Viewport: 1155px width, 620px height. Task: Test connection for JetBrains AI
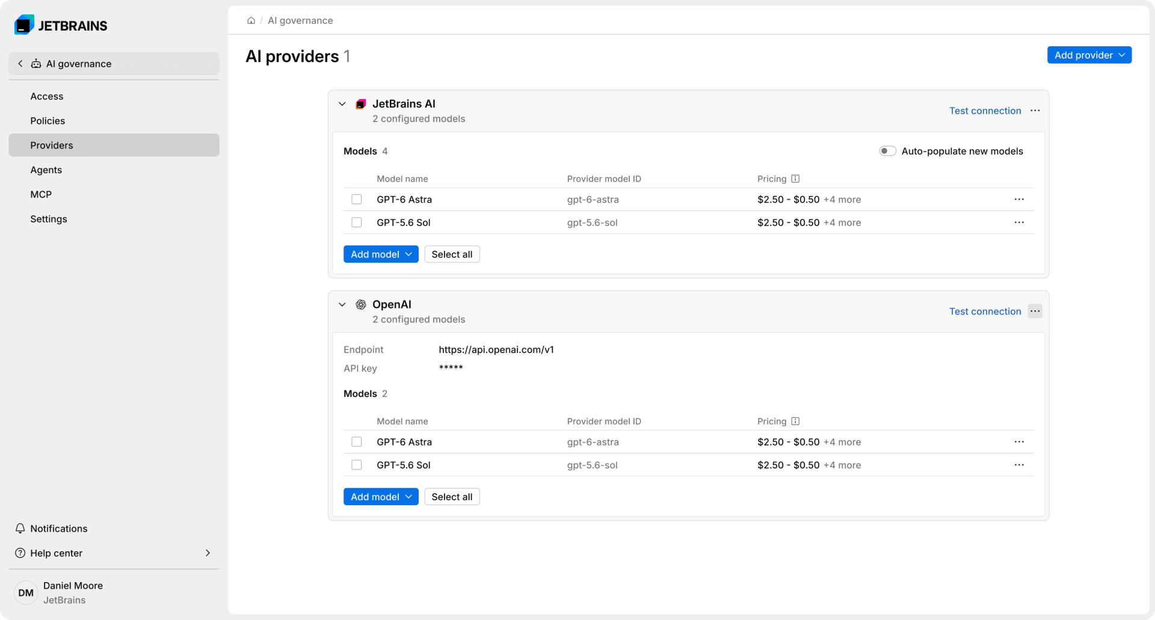point(985,111)
